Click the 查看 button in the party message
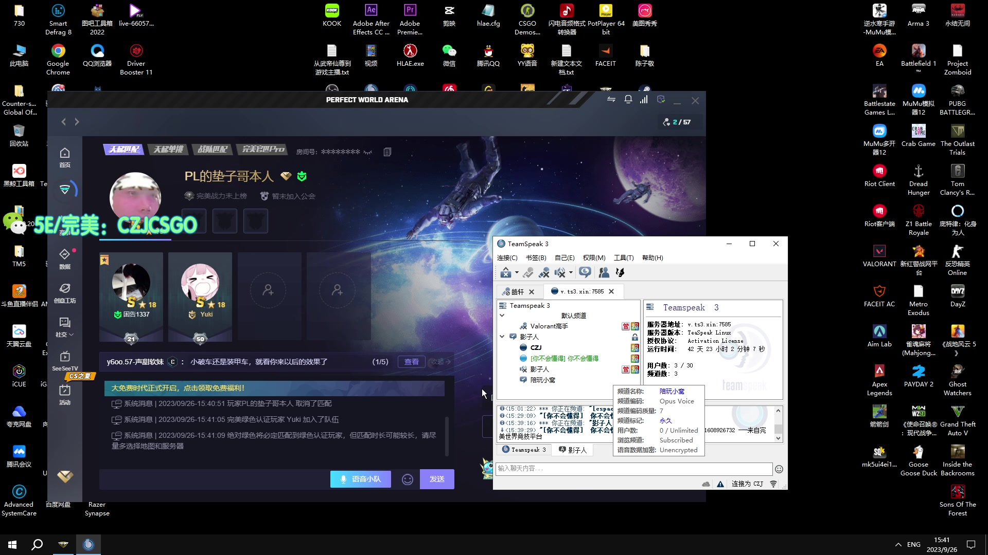This screenshot has width=988, height=555. pyautogui.click(x=411, y=362)
